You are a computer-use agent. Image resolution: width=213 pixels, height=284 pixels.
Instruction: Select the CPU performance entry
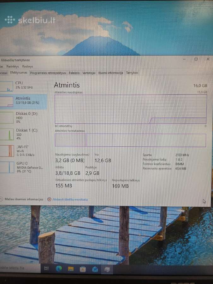[24, 86]
